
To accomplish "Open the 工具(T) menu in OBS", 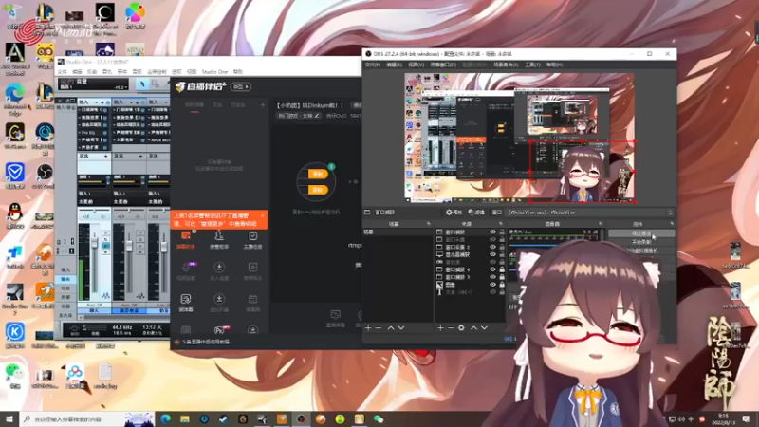I will pos(532,65).
